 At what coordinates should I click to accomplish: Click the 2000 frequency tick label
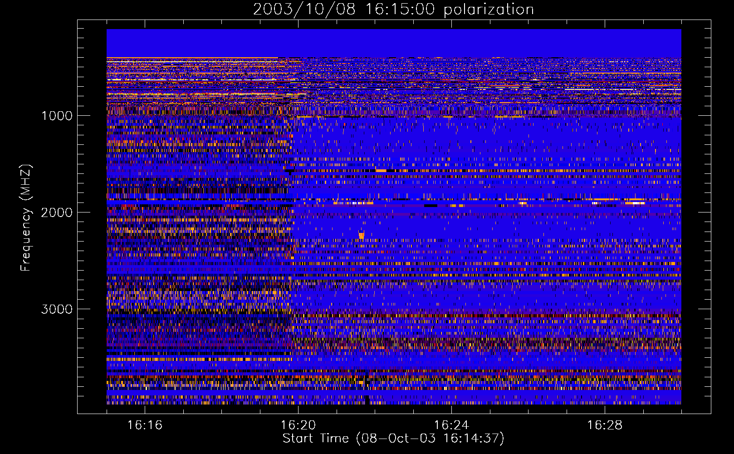click(57, 212)
